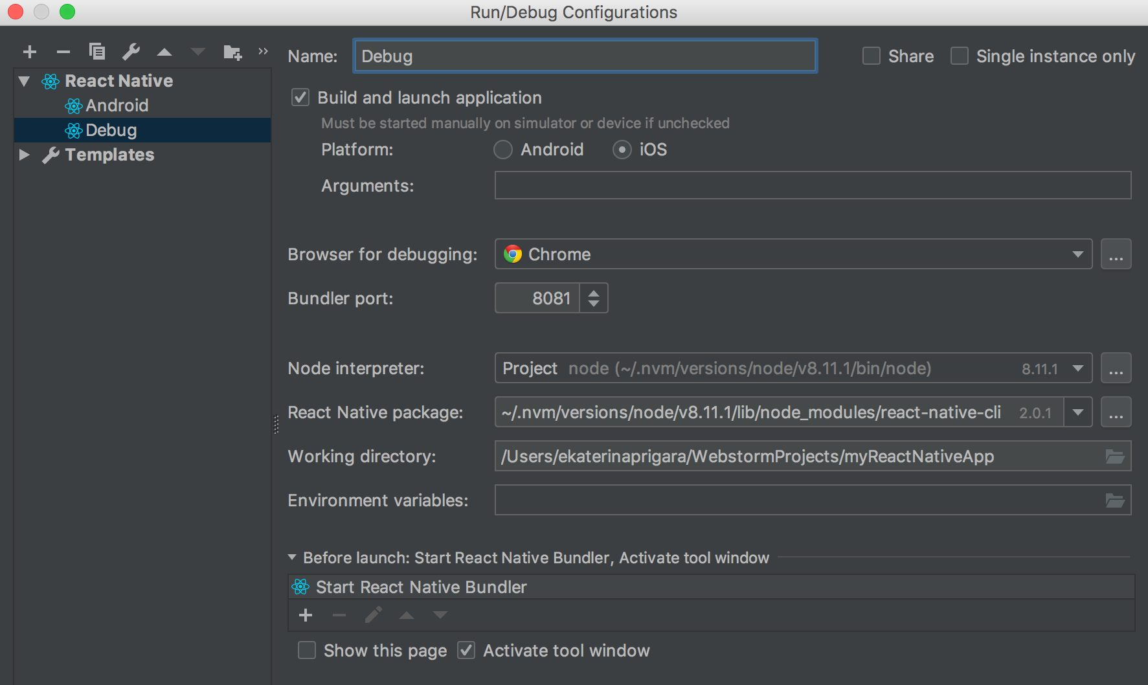Enable the Share checkbox
Viewport: 1148px width, 685px height.
[x=872, y=56]
